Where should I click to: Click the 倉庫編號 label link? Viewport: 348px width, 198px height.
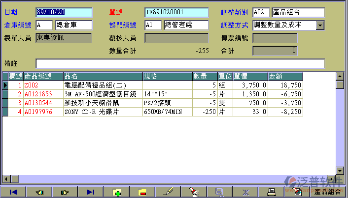point(18,25)
